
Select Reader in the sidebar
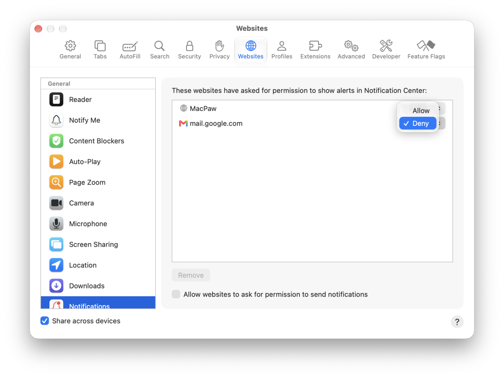point(98,99)
